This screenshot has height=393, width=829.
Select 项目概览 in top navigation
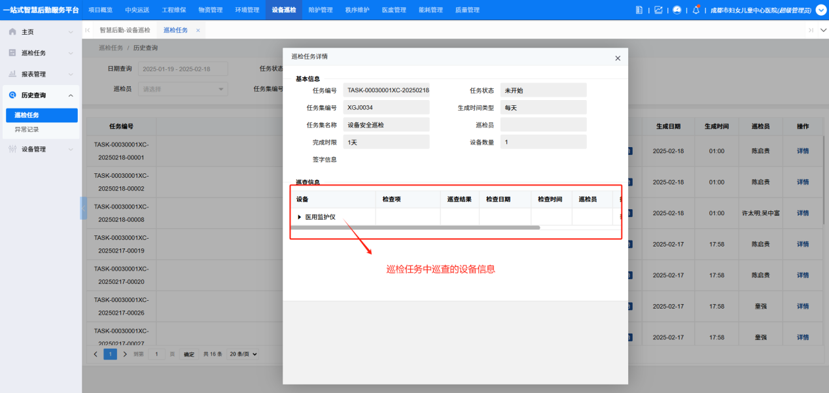tap(100, 10)
